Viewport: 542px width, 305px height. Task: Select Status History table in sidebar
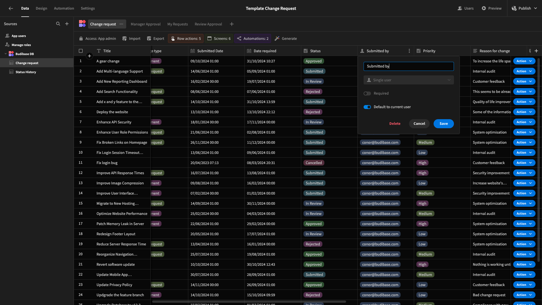pos(37,72)
